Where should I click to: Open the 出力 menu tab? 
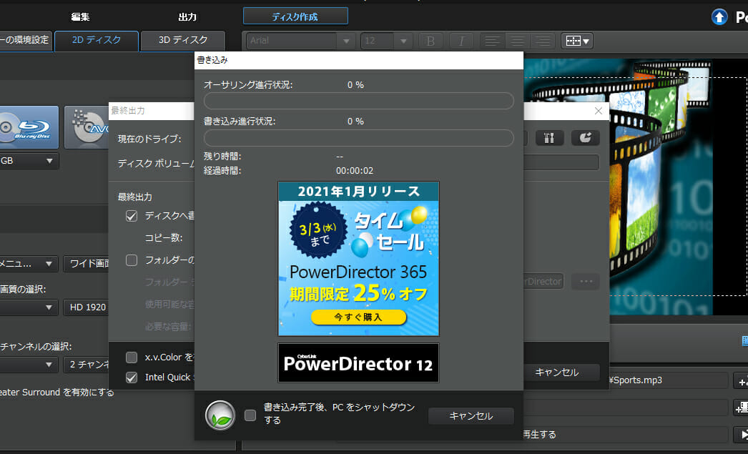pos(187,17)
